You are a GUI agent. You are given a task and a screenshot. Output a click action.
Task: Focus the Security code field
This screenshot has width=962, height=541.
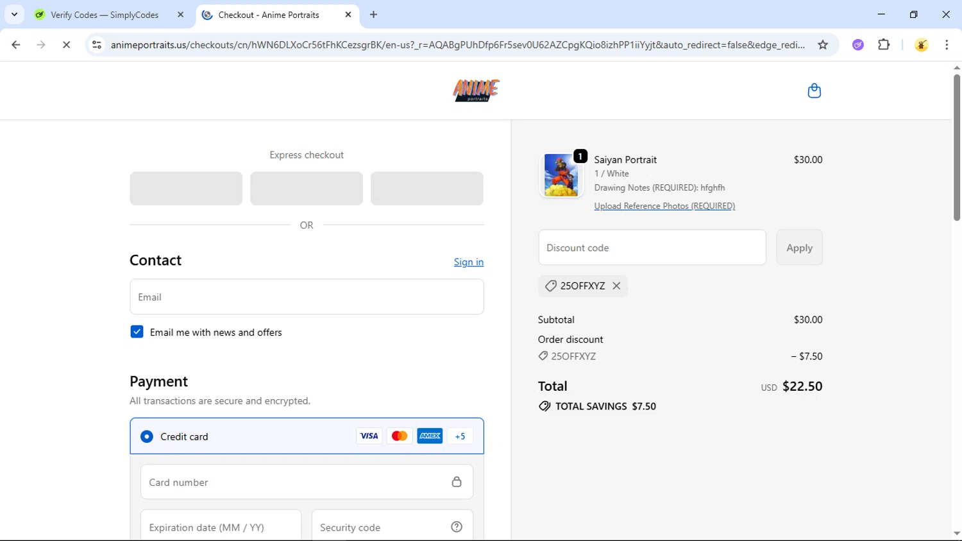[392, 527]
